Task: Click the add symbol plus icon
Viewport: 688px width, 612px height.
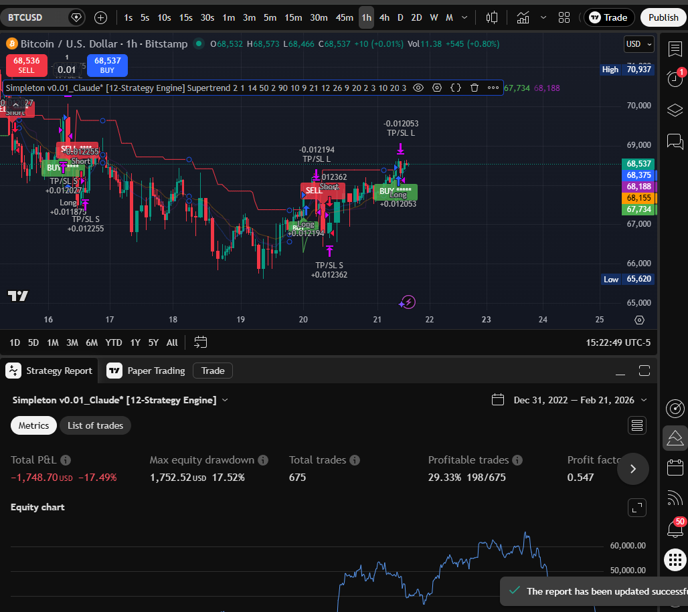Action: (100, 17)
